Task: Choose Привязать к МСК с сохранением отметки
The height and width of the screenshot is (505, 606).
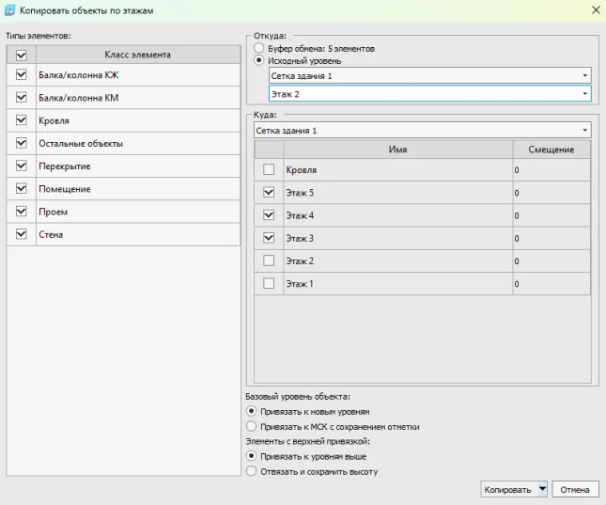Action: coord(251,426)
